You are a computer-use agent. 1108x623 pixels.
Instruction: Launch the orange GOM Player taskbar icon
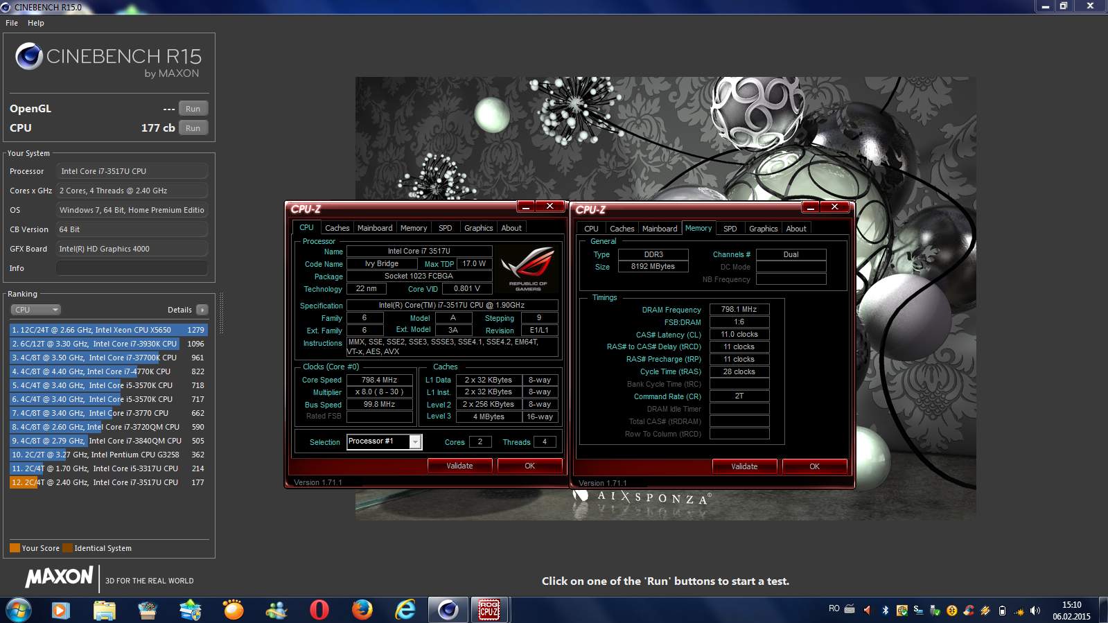coord(234,610)
